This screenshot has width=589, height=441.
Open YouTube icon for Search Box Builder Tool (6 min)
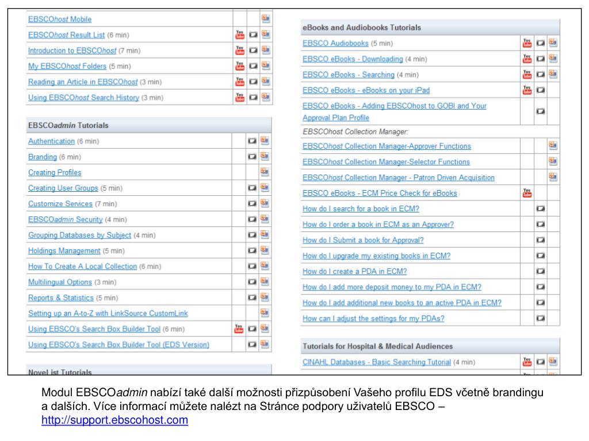(x=239, y=329)
